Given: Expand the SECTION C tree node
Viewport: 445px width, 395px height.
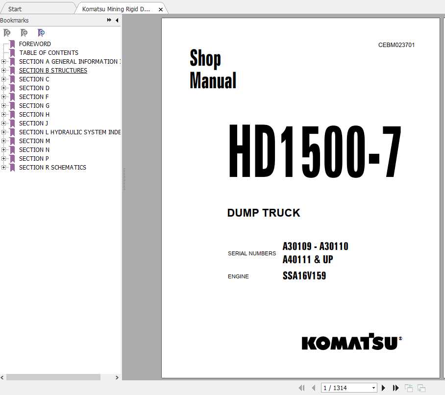Looking at the screenshot, I should (x=3, y=79).
